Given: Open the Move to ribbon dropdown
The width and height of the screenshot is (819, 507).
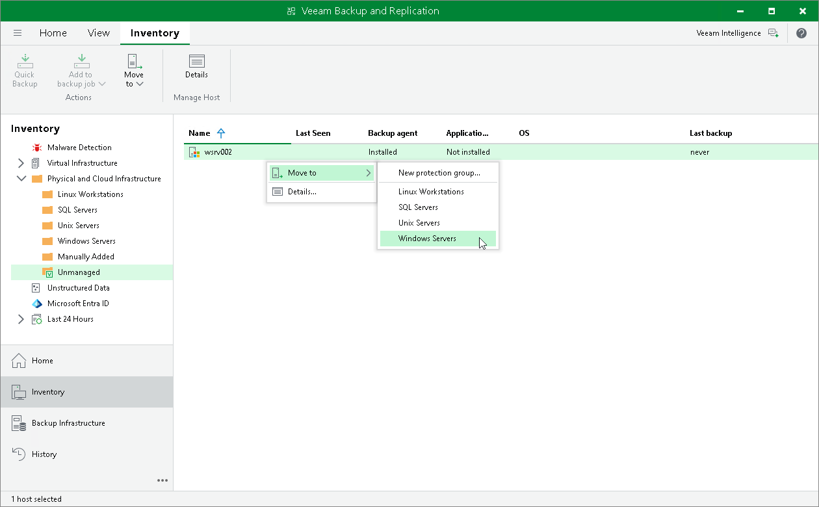Looking at the screenshot, I should pyautogui.click(x=134, y=71).
